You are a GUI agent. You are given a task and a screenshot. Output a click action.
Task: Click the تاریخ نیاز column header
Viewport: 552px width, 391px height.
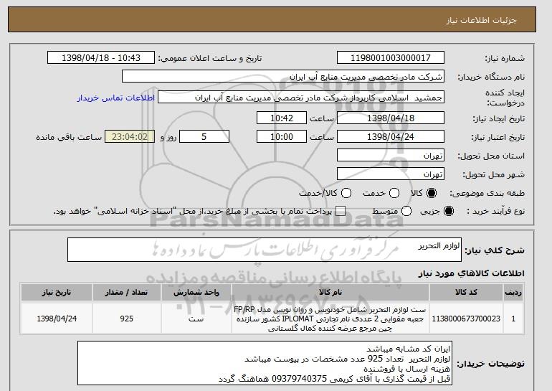click(57, 292)
